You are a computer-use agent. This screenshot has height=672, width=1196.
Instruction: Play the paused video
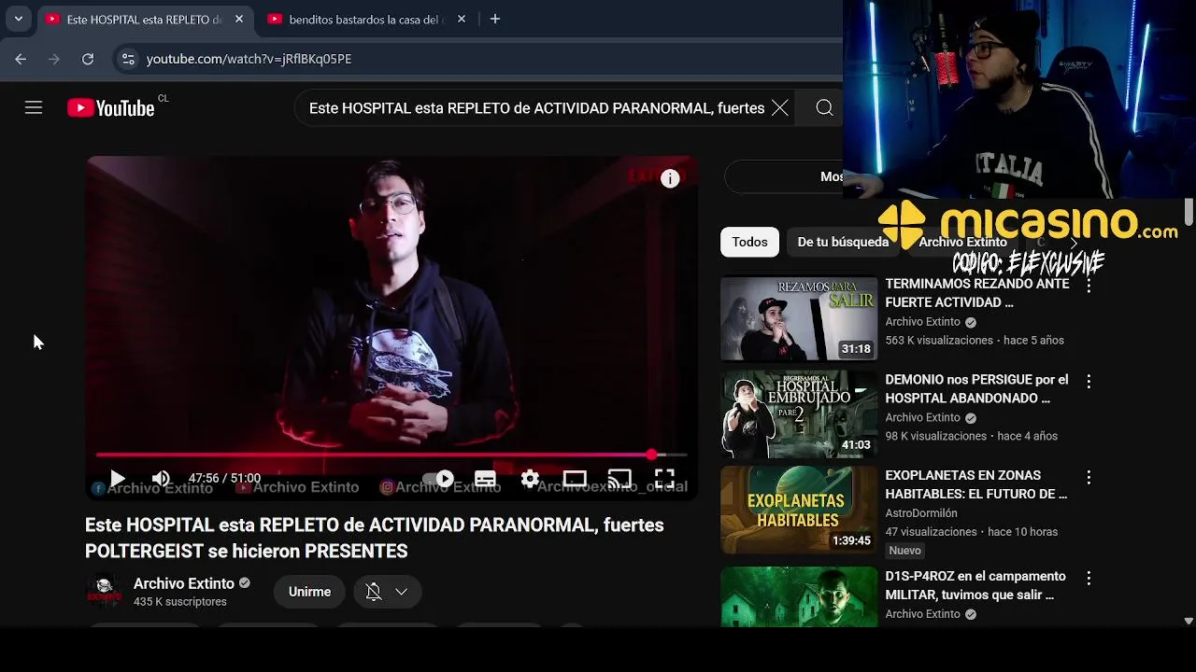point(118,479)
